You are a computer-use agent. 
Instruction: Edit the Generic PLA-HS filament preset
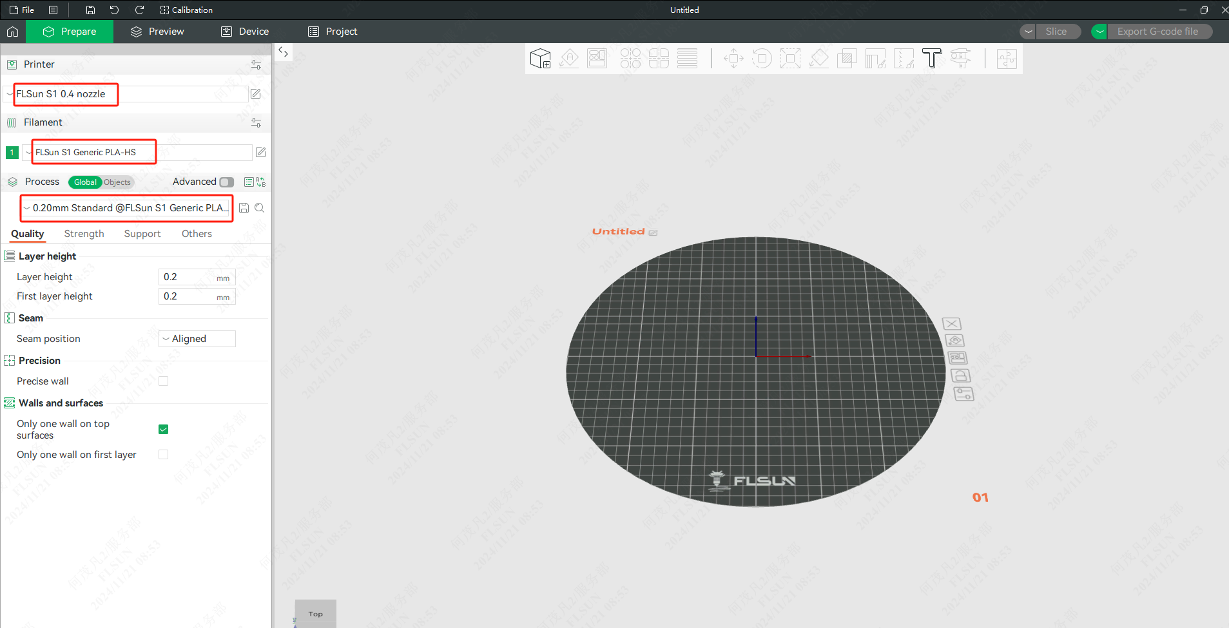pos(260,153)
